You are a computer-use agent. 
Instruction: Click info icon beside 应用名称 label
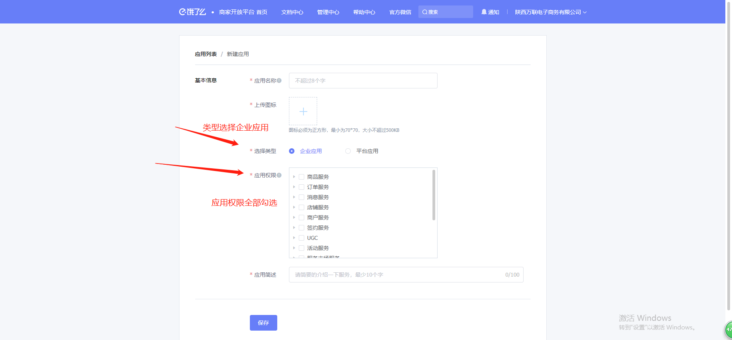(279, 81)
